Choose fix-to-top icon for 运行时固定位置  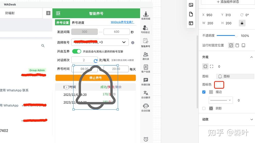(x=237, y=45)
